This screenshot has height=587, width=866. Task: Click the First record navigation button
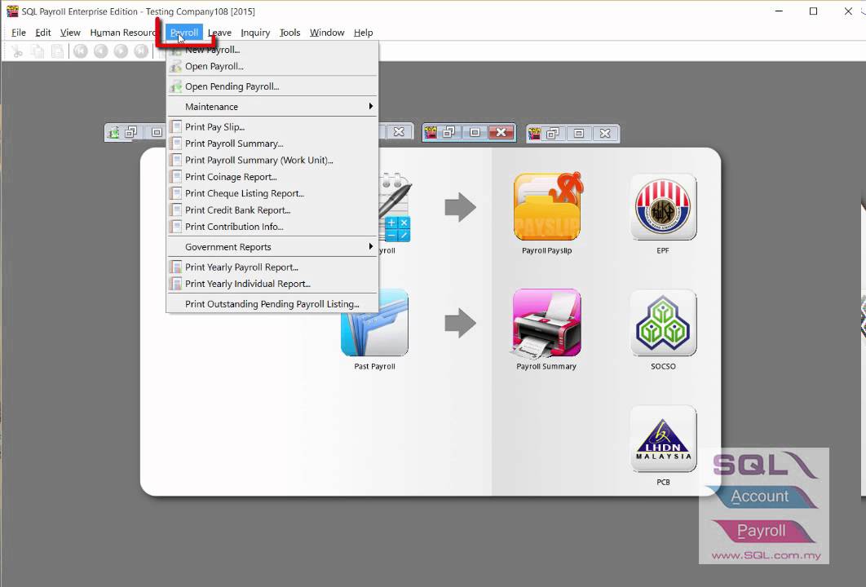[81, 51]
